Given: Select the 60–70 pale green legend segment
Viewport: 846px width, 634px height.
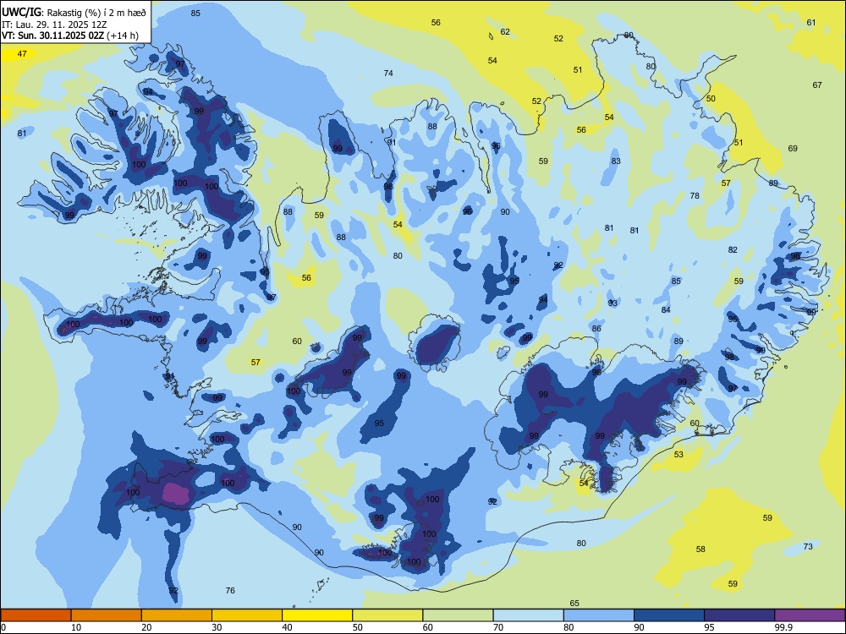Looking at the screenshot, I should click(458, 615).
